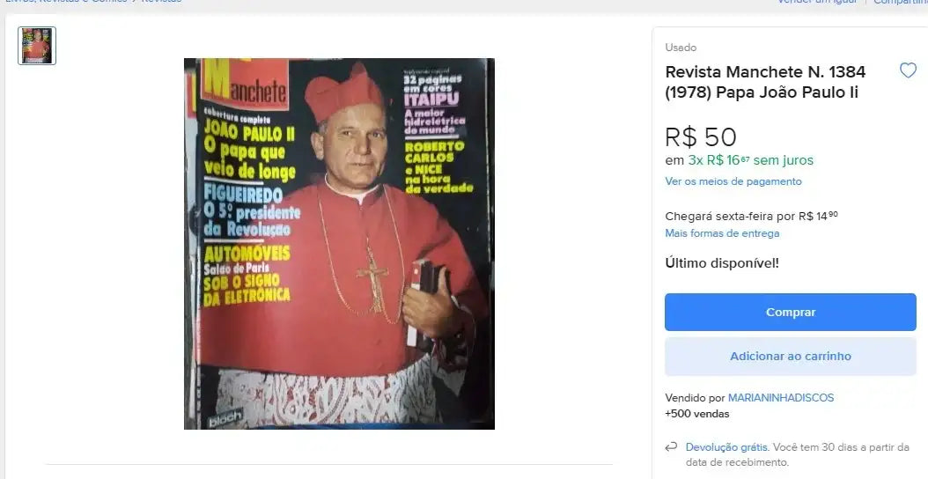This screenshot has height=479, width=928.
Task: Open the Devolução grátis link
Action: click(726, 447)
